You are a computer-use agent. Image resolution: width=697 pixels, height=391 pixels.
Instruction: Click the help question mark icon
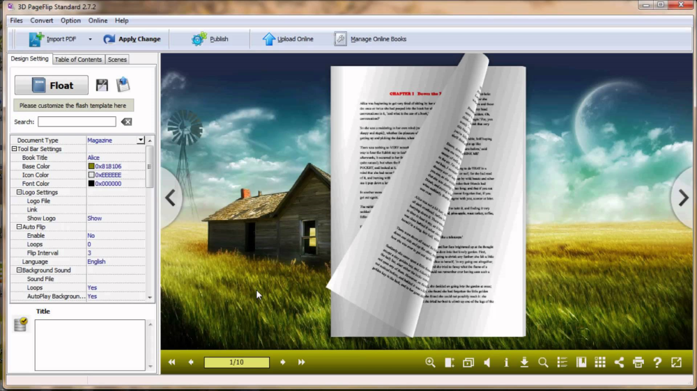657,362
